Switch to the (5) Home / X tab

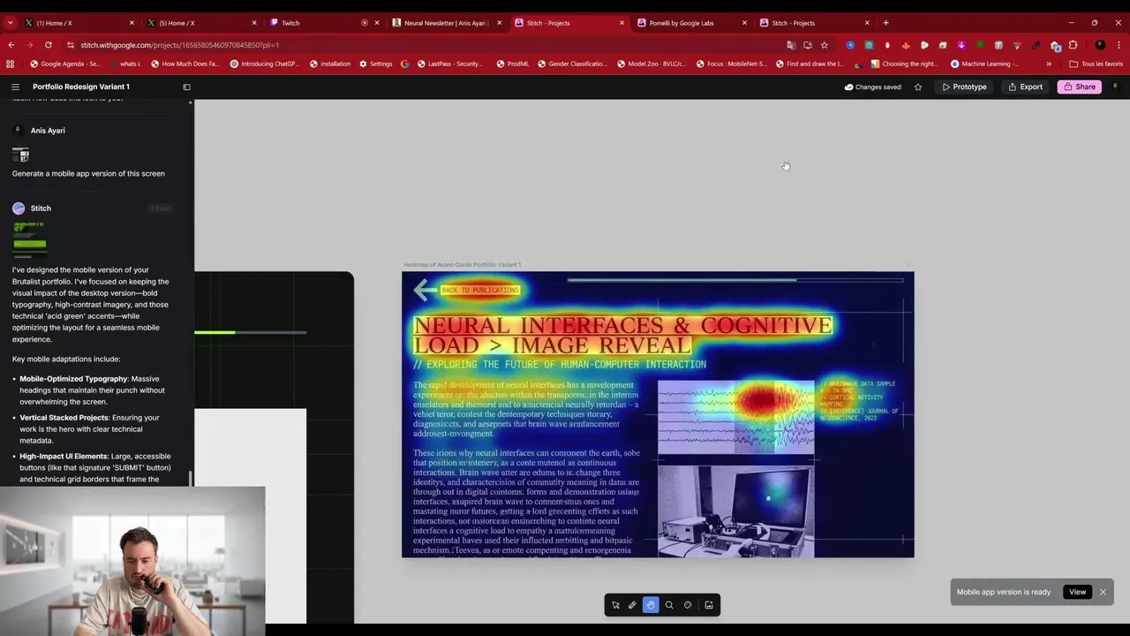pyautogui.click(x=202, y=23)
